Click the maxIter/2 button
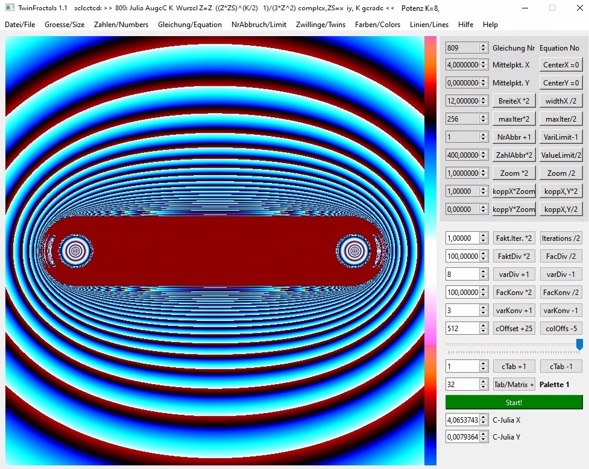Viewport: 589px width, 469px height. [x=561, y=119]
